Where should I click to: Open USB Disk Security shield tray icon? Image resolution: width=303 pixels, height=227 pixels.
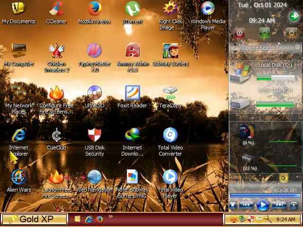tap(250, 219)
